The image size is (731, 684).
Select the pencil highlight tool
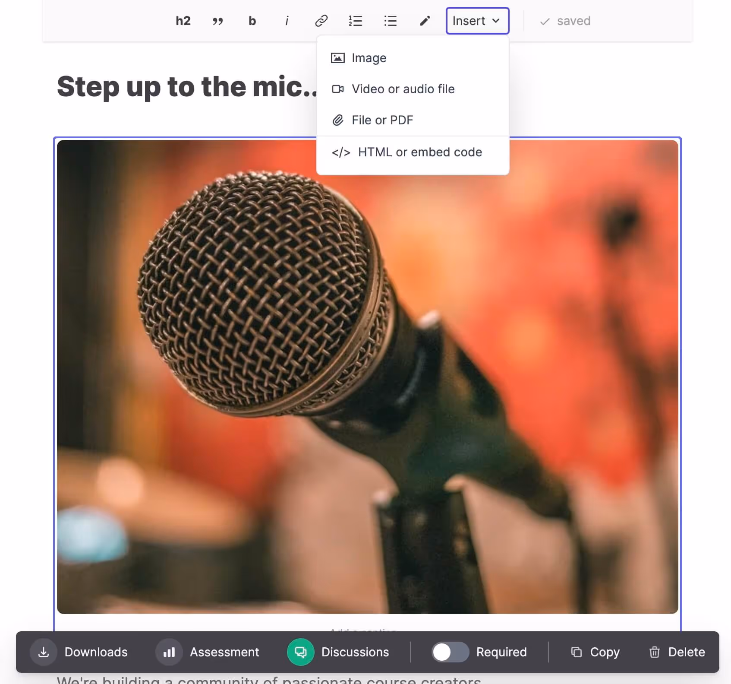click(424, 20)
